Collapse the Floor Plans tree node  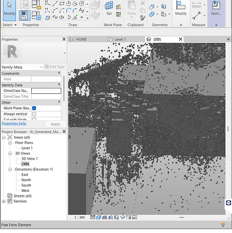[10, 143]
